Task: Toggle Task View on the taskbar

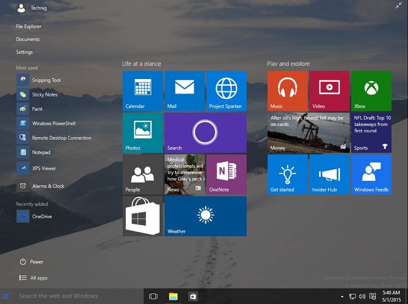Action: (x=153, y=296)
